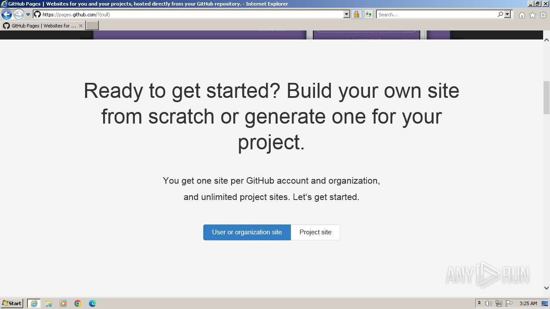The height and width of the screenshot is (309, 550).
Task: Close the GitHub Pages tab
Action: 81,26
